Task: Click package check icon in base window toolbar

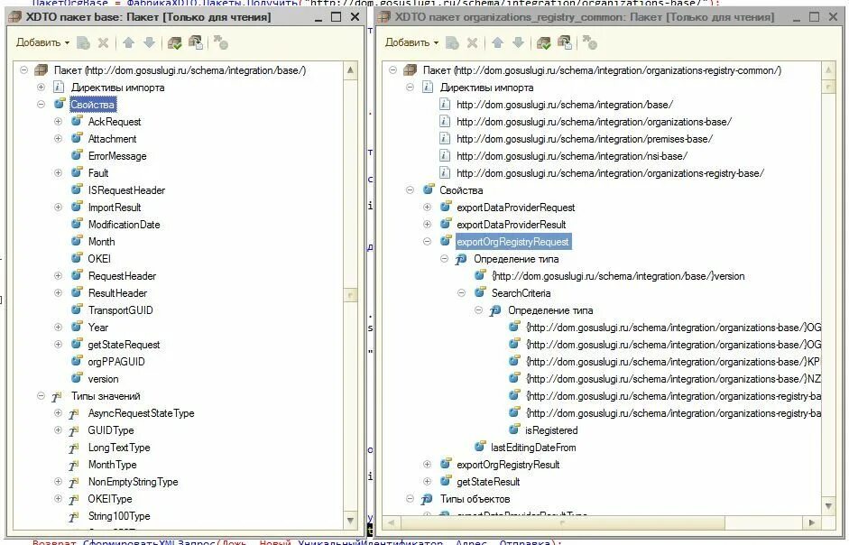Action: tap(174, 42)
